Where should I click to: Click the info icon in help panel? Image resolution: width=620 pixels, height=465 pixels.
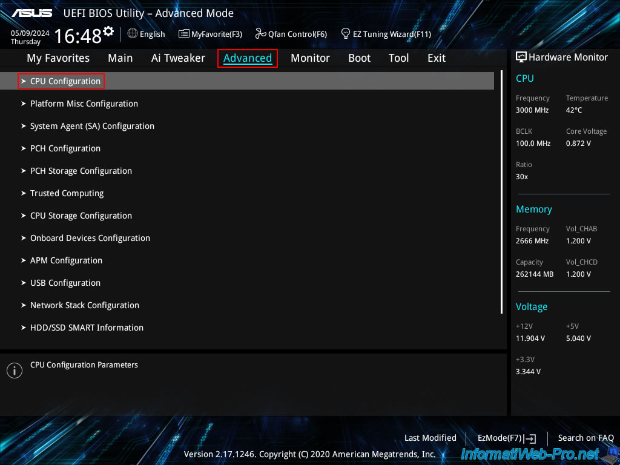coord(14,371)
